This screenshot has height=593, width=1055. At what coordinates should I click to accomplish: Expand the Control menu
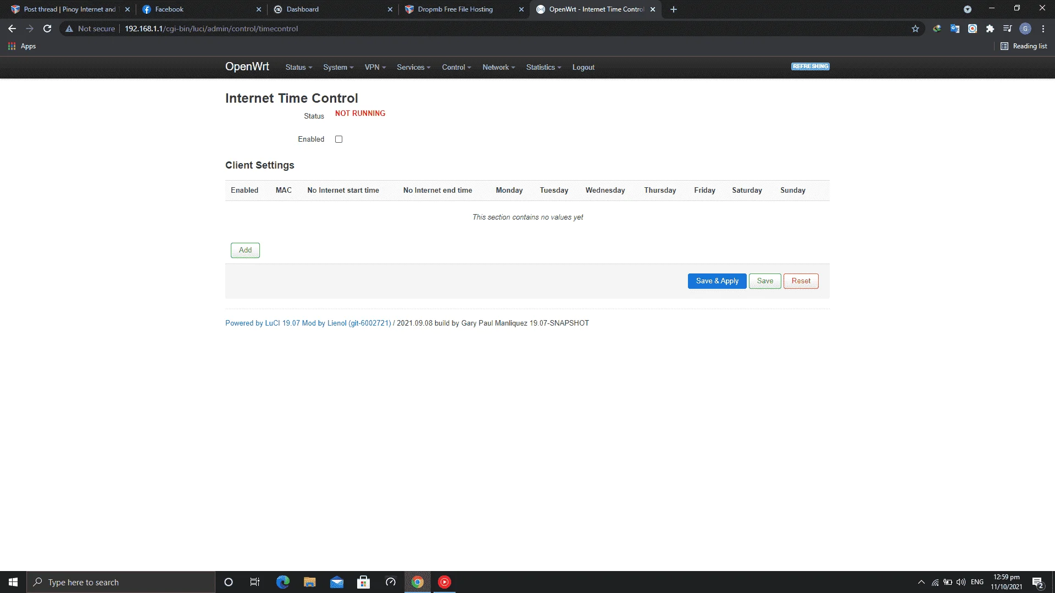click(457, 67)
